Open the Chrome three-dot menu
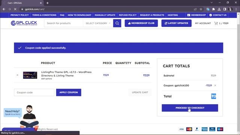Screen dimensions: 240x135 click(236, 9)
